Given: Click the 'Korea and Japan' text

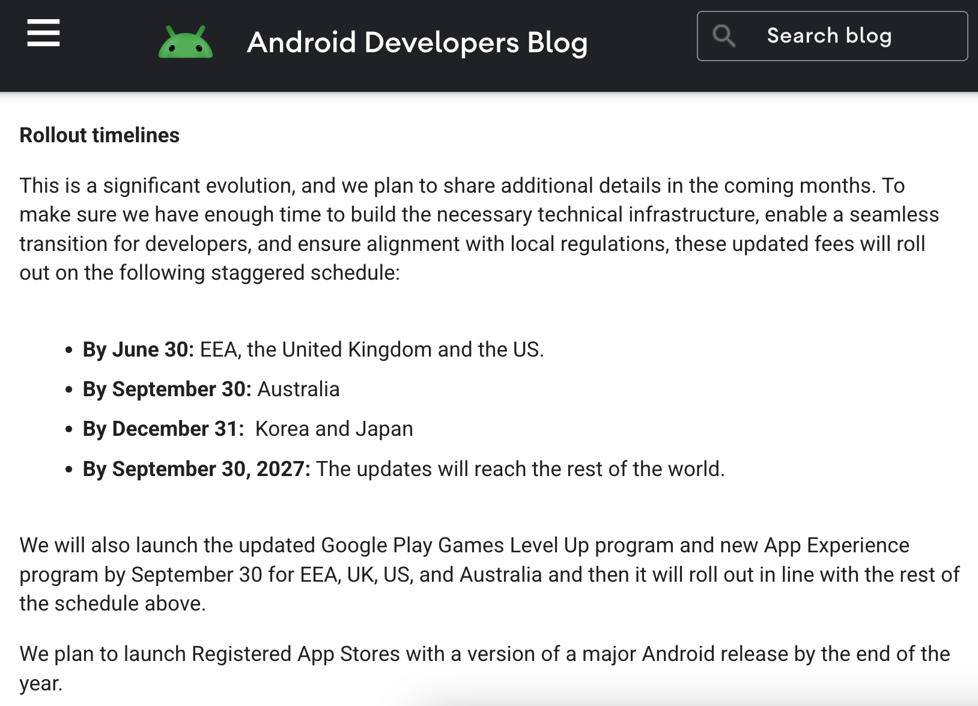Looking at the screenshot, I should 334,429.
